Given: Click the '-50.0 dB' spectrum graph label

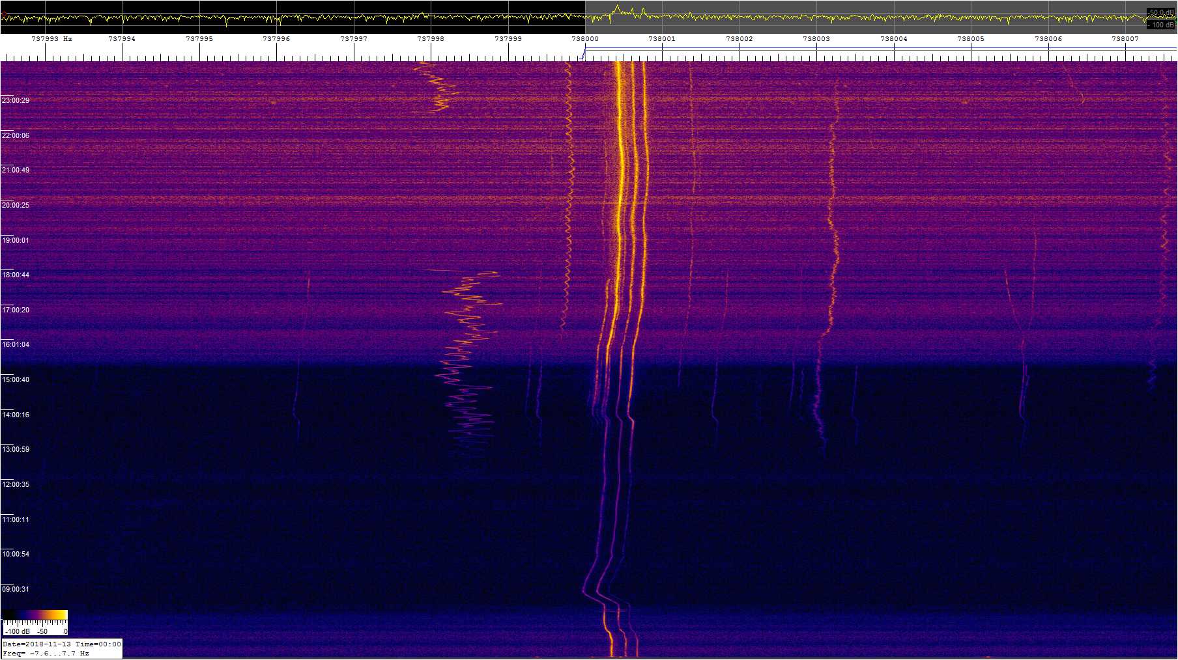Looking at the screenshot, I should [1161, 12].
